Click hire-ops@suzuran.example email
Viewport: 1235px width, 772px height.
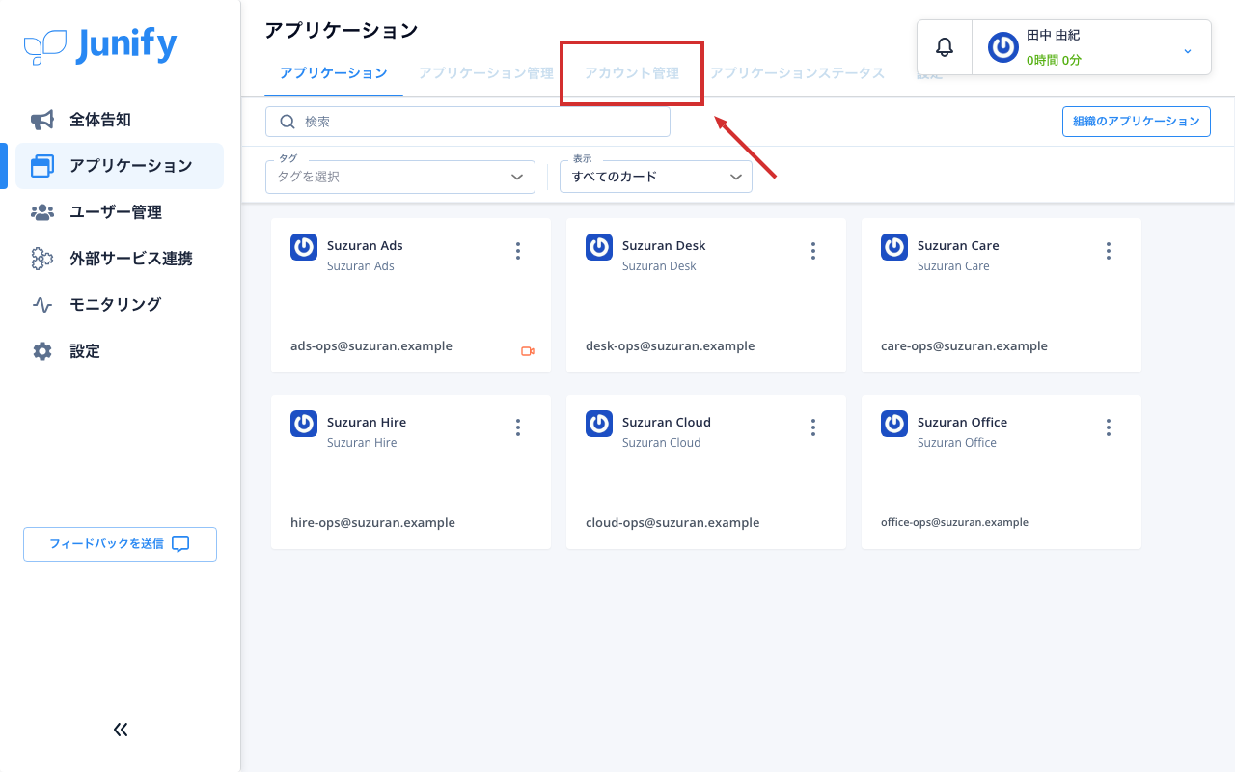pyautogui.click(x=372, y=522)
